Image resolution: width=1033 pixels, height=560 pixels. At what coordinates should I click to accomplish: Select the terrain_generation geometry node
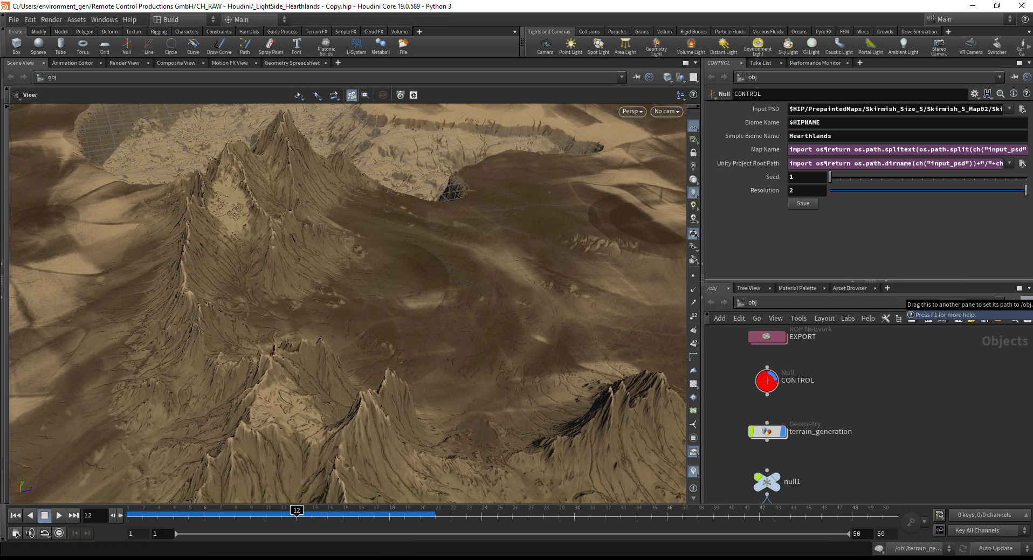point(767,432)
